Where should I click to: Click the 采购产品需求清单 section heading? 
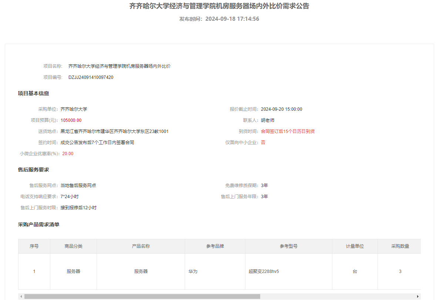(38, 224)
